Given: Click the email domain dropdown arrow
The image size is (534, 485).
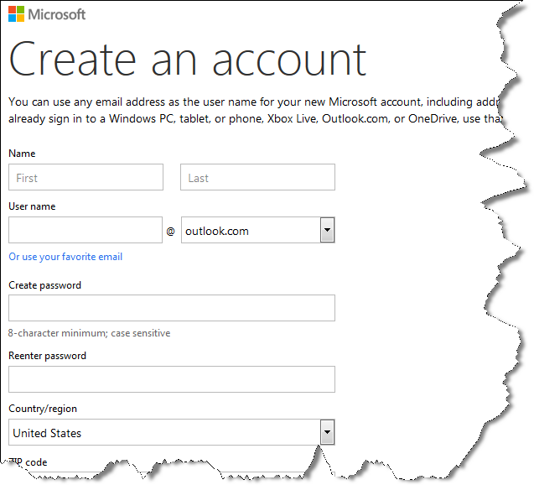Looking at the screenshot, I should coord(327,230).
